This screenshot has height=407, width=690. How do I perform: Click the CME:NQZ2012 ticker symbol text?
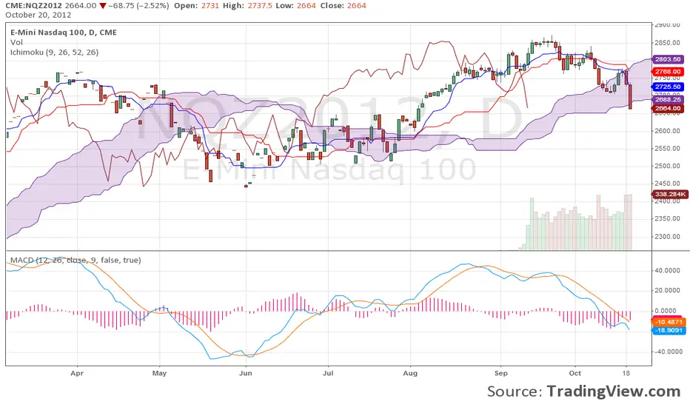click(x=34, y=6)
